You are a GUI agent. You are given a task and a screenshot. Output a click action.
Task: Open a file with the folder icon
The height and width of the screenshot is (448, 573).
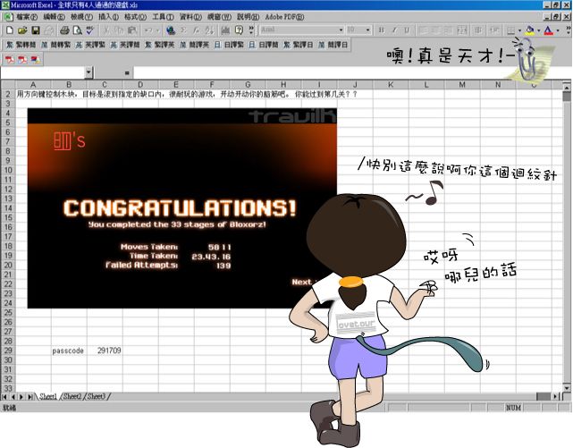click(x=22, y=30)
